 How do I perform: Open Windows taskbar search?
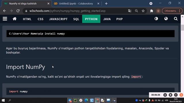[x=10, y=100]
